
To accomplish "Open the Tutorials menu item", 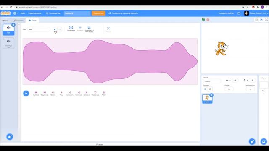I will [x=53, y=13].
